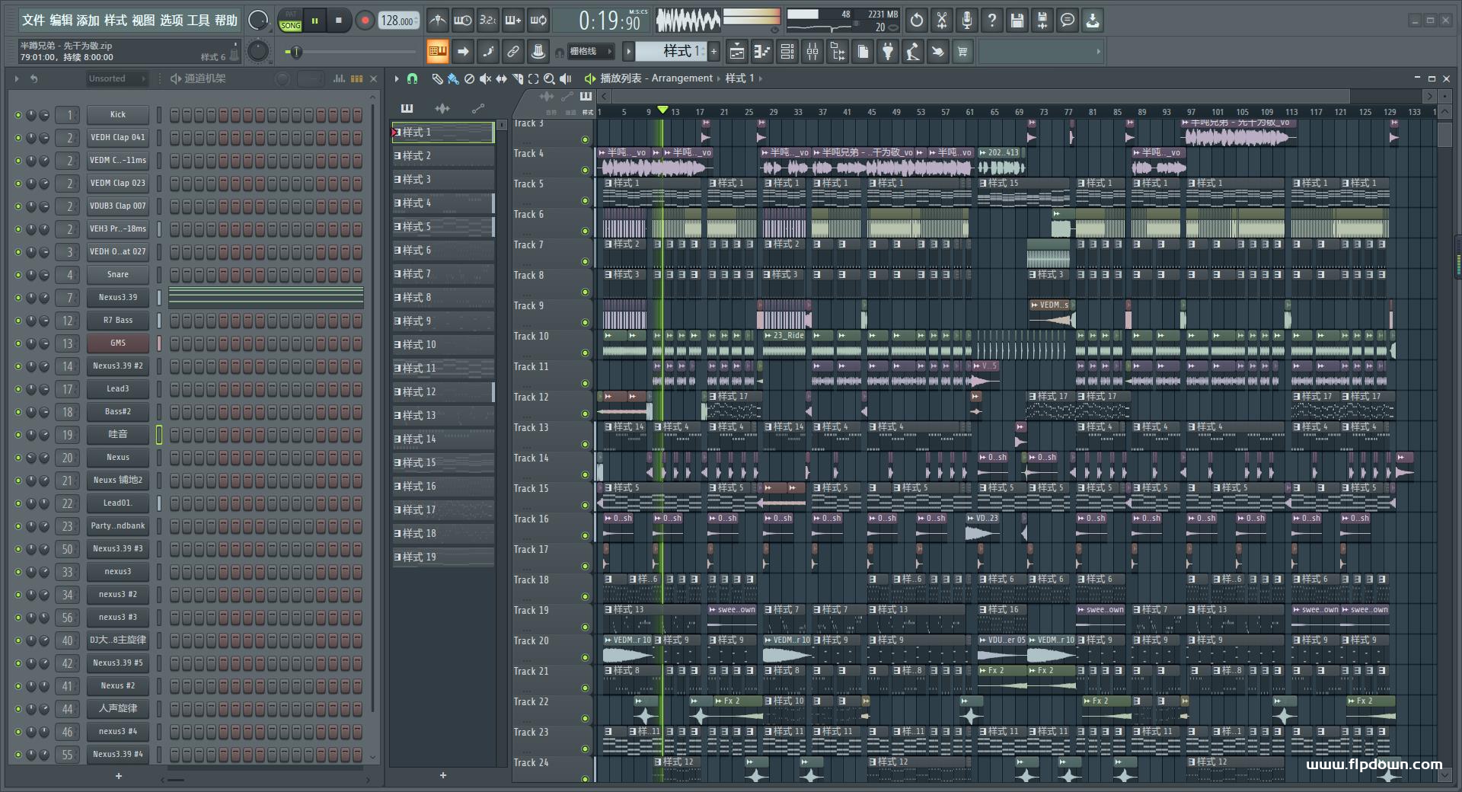Toggle step editing mode icon
The width and height of the screenshot is (1462, 792).
point(488,52)
